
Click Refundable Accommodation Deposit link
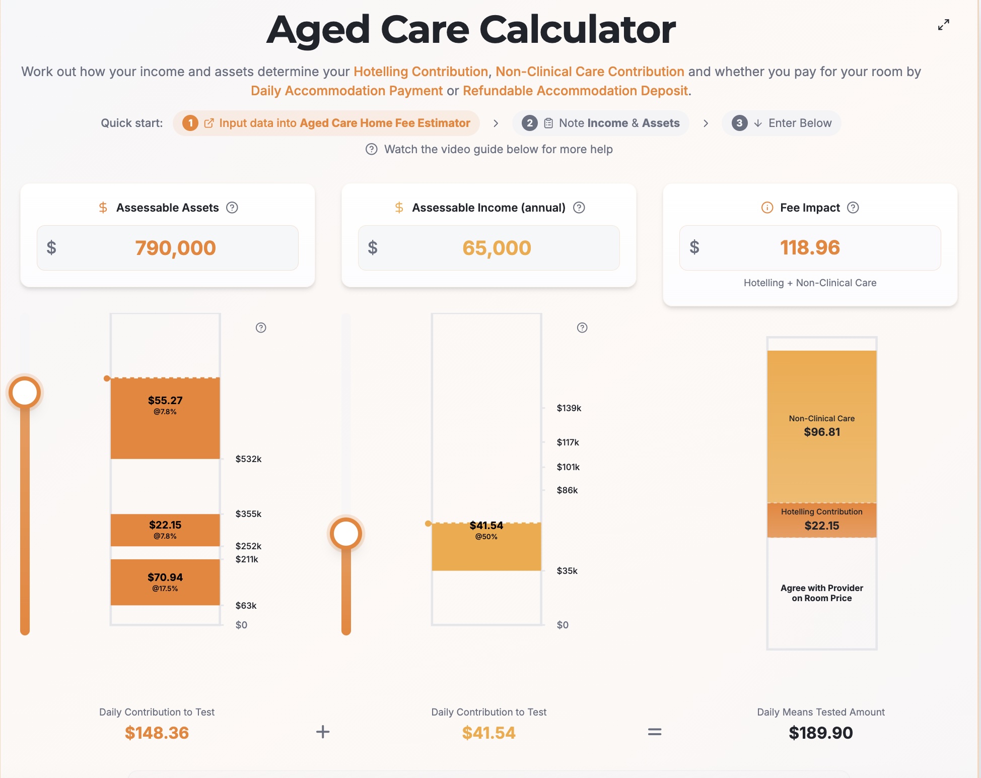tap(575, 91)
